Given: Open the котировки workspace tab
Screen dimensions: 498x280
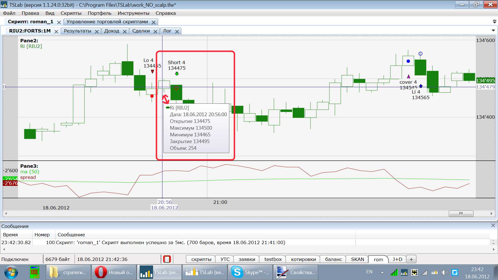Looking at the screenshot, I should pos(303,259).
